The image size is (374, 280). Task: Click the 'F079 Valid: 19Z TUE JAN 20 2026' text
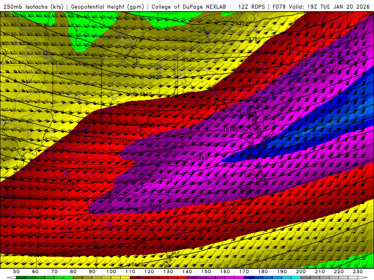(x=321, y=7)
